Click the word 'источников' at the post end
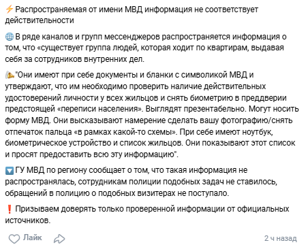This screenshot has height=247, width=308. click(x=27, y=220)
